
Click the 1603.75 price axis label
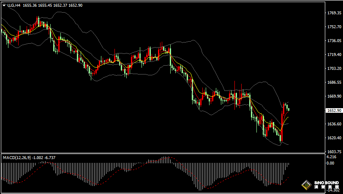334,152
